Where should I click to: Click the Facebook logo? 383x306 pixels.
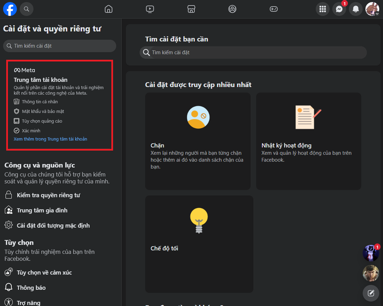coord(10,9)
